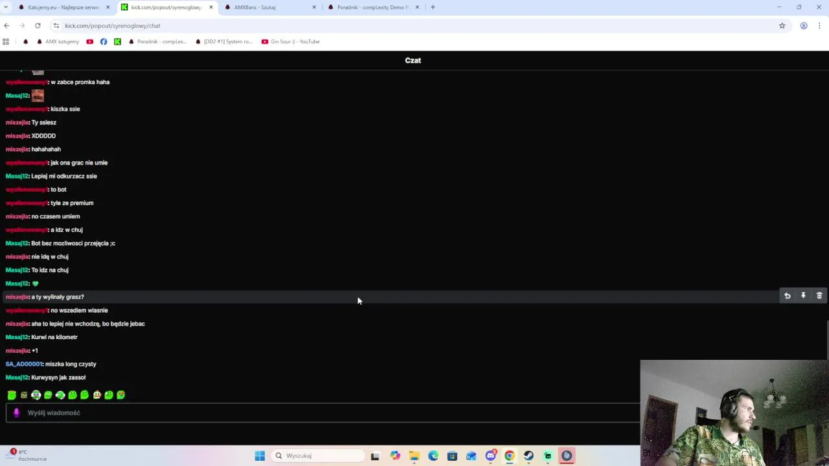Screen dimensions: 829x466
Task: Open Microsoft Edge from taskbar
Action: [x=433, y=456]
